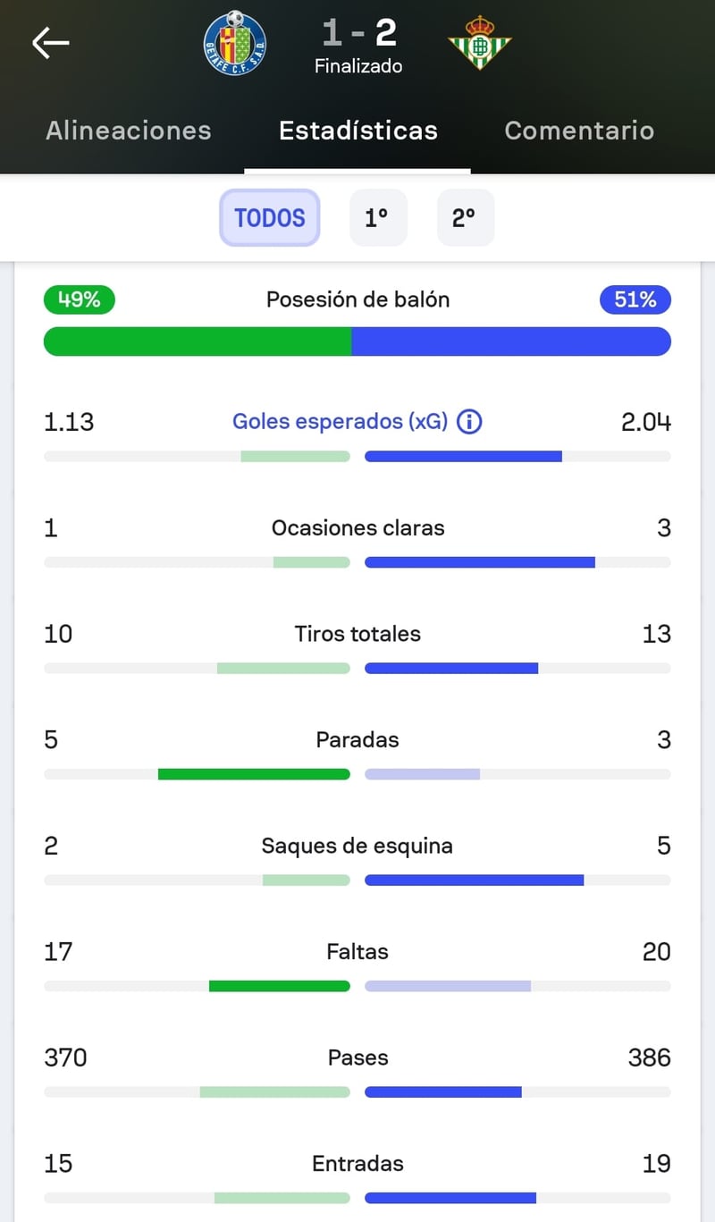Tap the Goles esperados (xG) link
The height and width of the screenshot is (1222, 715).
coord(340,422)
